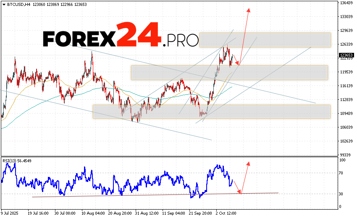Click the 126339 price axis label
The height and width of the screenshot is (218, 357).
(x=346, y=44)
